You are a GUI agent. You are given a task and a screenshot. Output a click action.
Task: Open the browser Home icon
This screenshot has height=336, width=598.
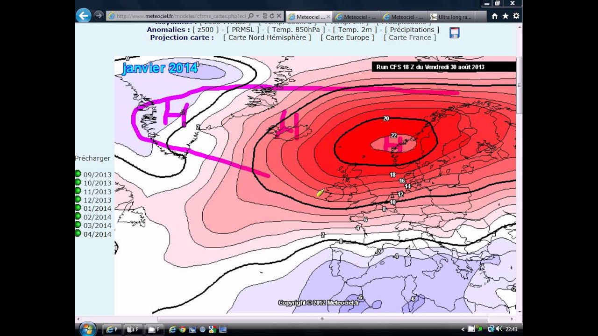click(x=495, y=16)
